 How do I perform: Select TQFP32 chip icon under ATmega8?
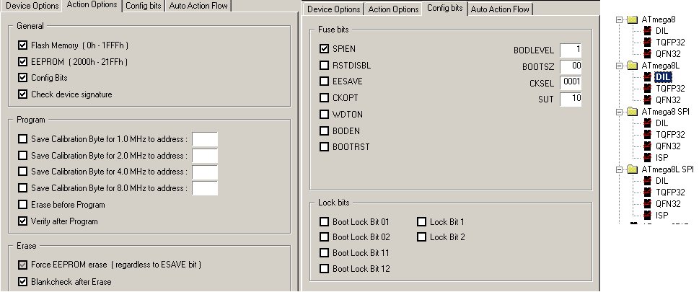pyautogui.click(x=647, y=43)
